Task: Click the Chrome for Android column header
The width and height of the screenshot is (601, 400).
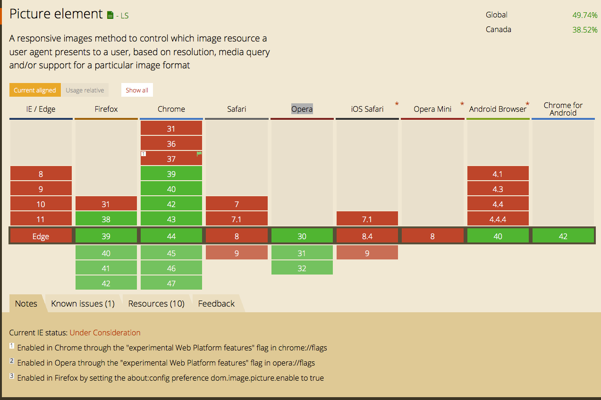Action: pyautogui.click(x=563, y=109)
